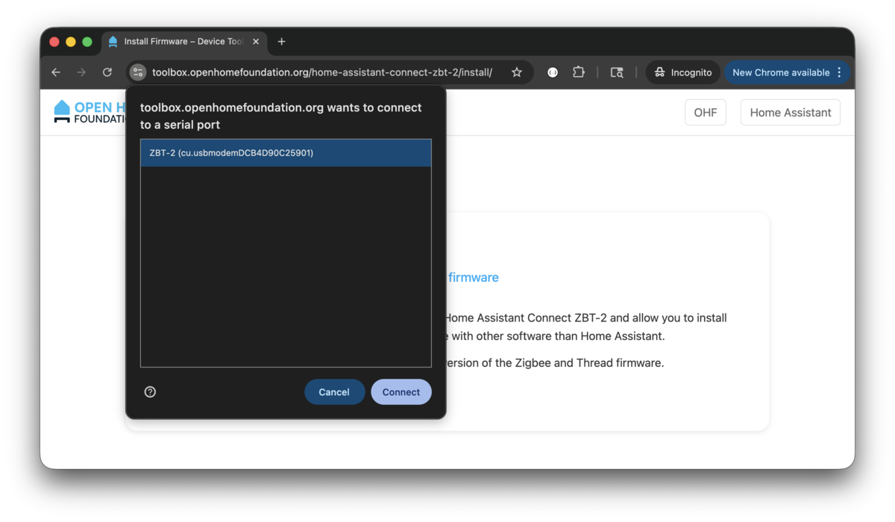This screenshot has width=895, height=522.
Task: Select the Install Firmware tab
Action: click(x=179, y=42)
